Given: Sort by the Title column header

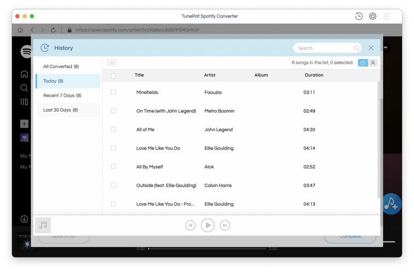Looking at the screenshot, I should [x=139, y=75].
